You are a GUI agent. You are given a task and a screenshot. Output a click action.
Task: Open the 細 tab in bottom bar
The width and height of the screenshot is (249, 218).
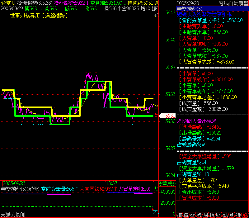click(x=180, y=215)
